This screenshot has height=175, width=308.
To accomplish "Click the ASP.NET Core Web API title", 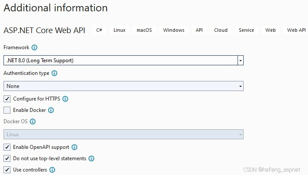I will pyautogui.click(x=44, y=30).
